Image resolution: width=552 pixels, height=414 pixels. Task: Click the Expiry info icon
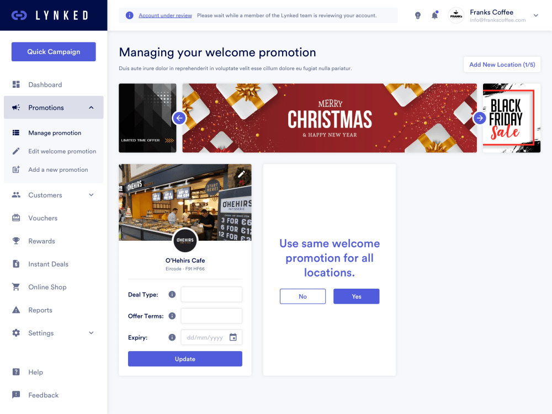[172, 337]
